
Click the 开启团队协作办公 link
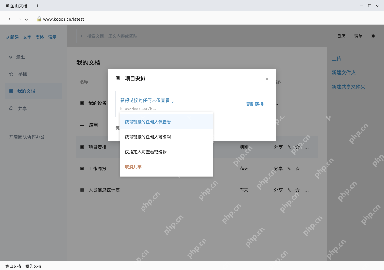(27, 137)
